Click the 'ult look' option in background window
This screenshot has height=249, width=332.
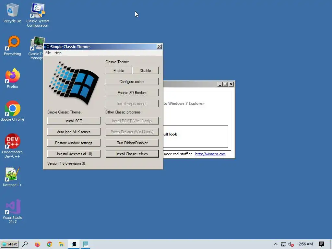pos(170,134)
